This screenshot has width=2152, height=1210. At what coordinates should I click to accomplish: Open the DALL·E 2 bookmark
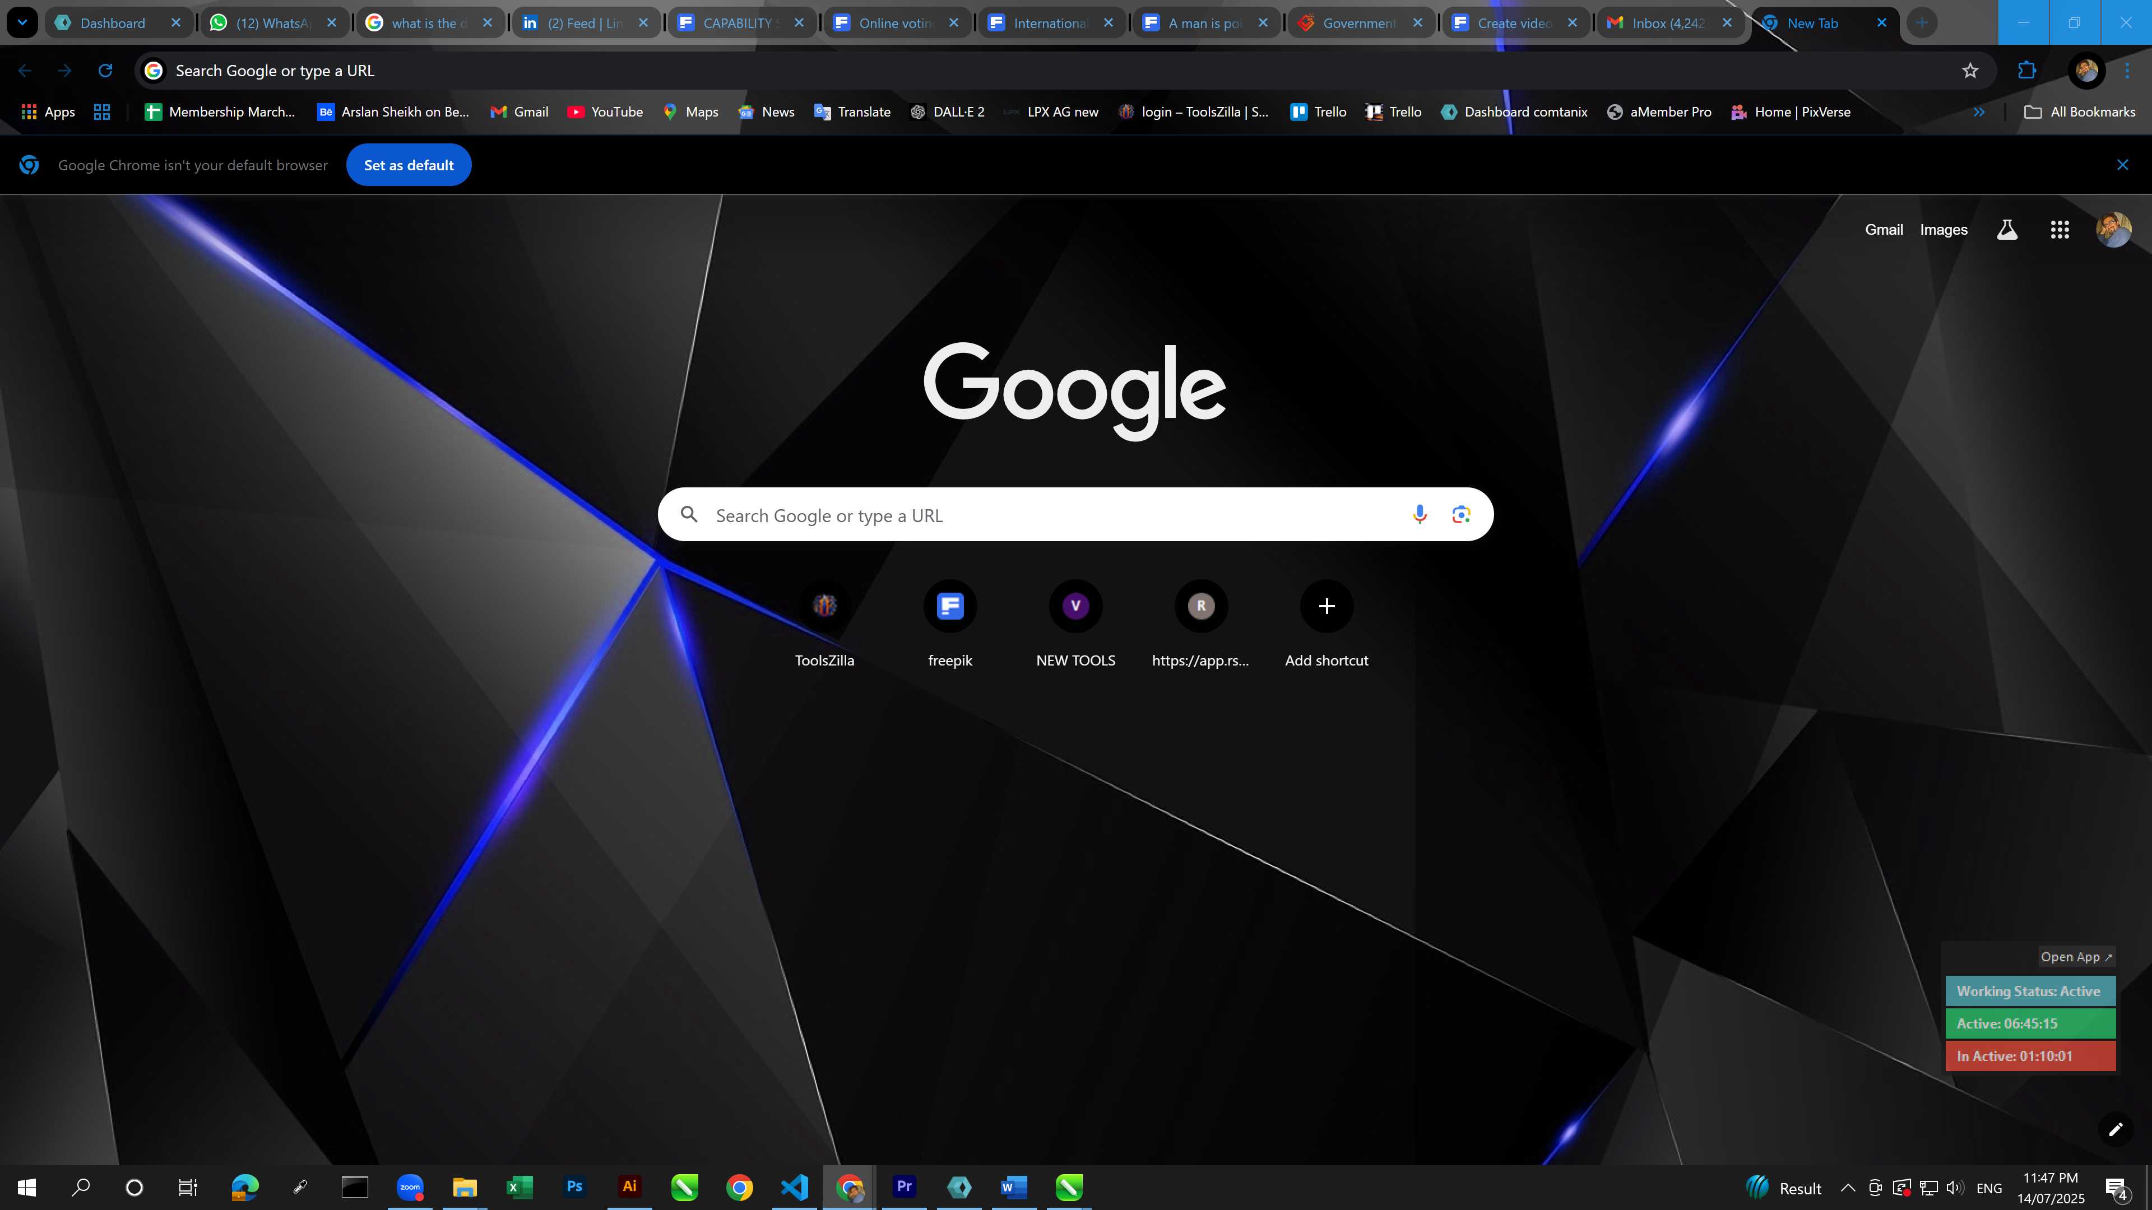(947, 112)
